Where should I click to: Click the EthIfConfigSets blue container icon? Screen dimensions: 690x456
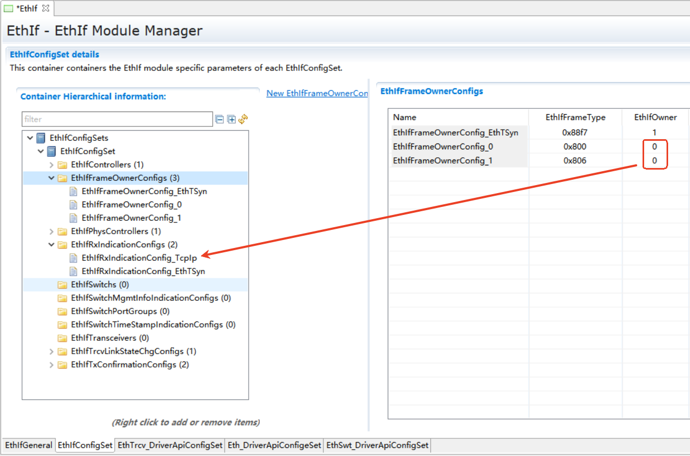point(41,138)
